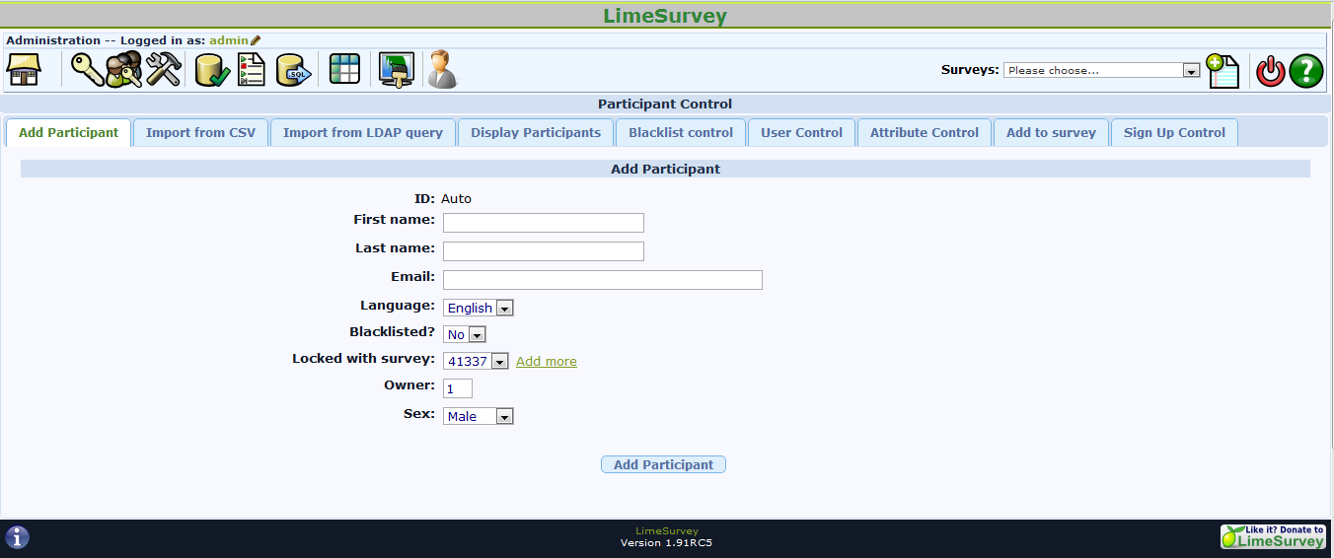
Task: Open the template editor monitor icon
Action: point(397,70)
